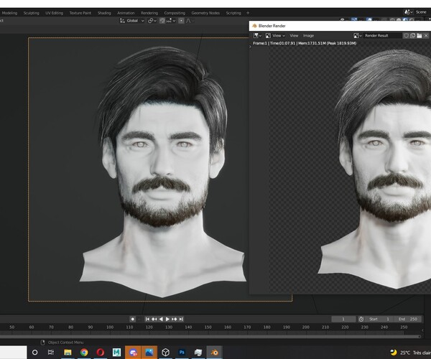Click the render stats text Frame:1 Time:01:07.91
The image size is (431, 359).
[x=305, y=43]
